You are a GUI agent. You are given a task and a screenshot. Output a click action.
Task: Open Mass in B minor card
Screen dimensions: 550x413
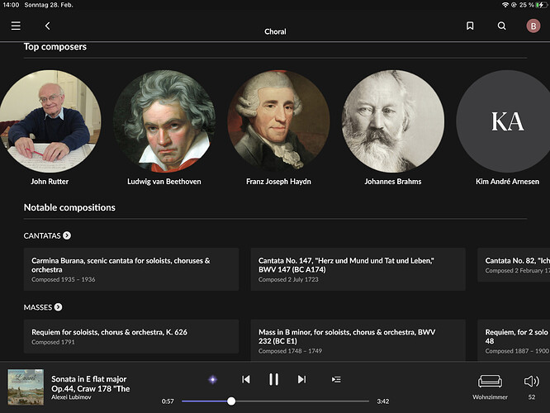[358, 340]
